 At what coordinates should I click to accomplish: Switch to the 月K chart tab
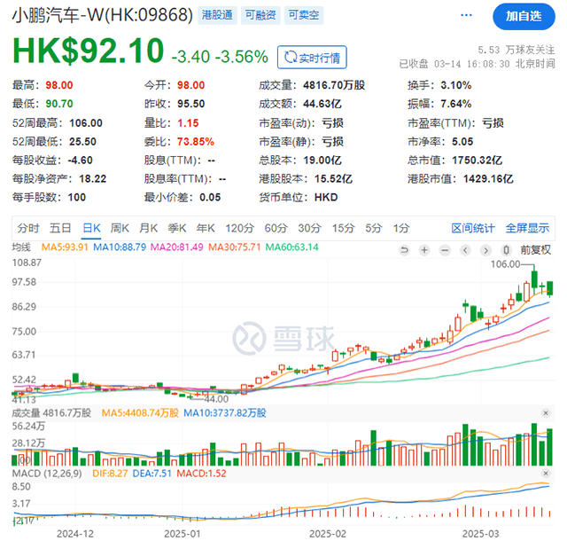pyautogui.click(x=148, y=229)
